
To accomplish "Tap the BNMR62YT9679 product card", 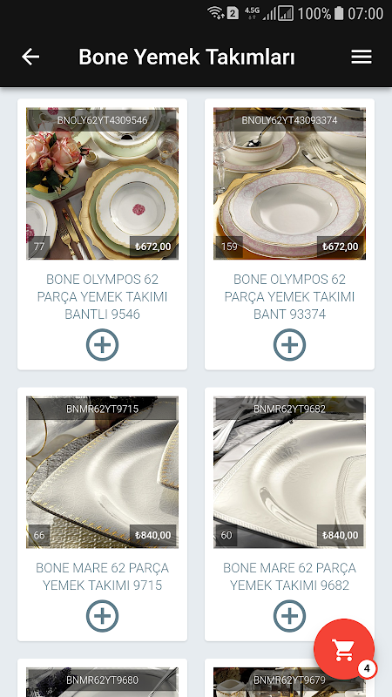I will [289, 678].
